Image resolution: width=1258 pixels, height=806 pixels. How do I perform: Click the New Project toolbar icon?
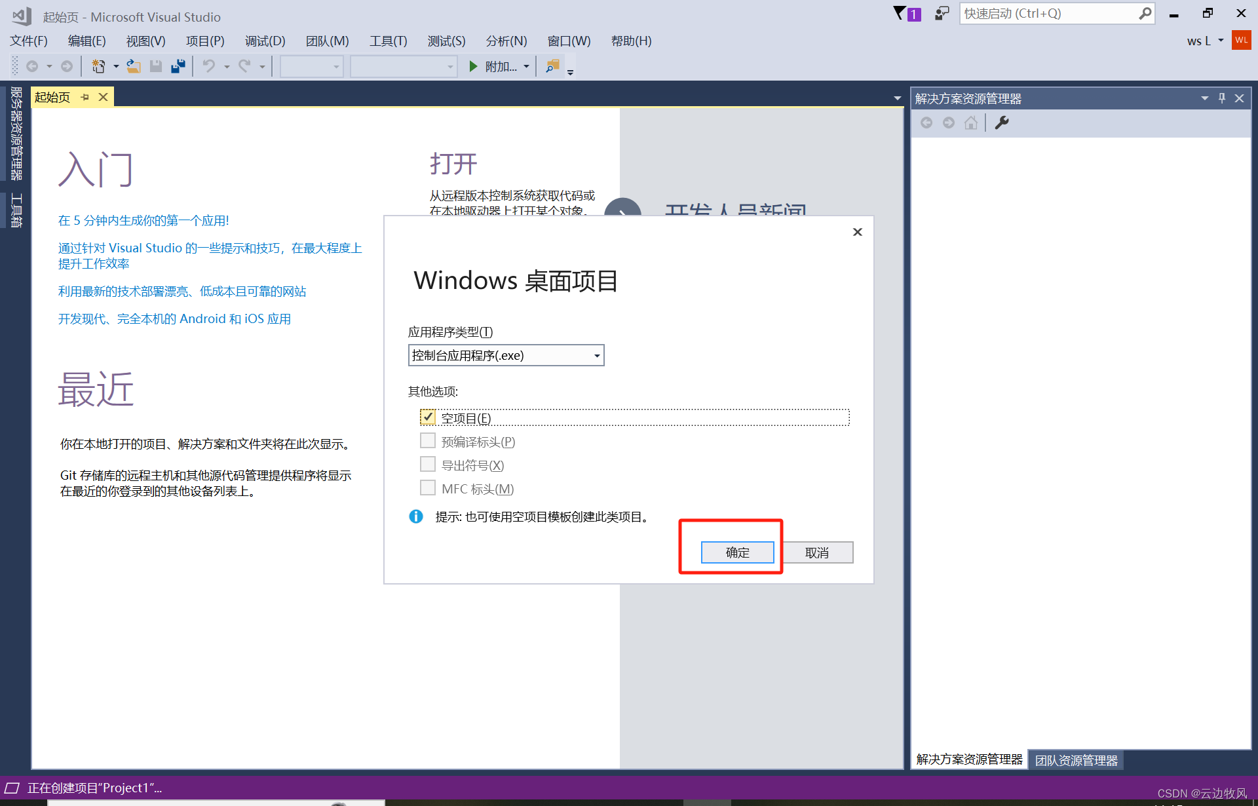click(x=99, y=66)
